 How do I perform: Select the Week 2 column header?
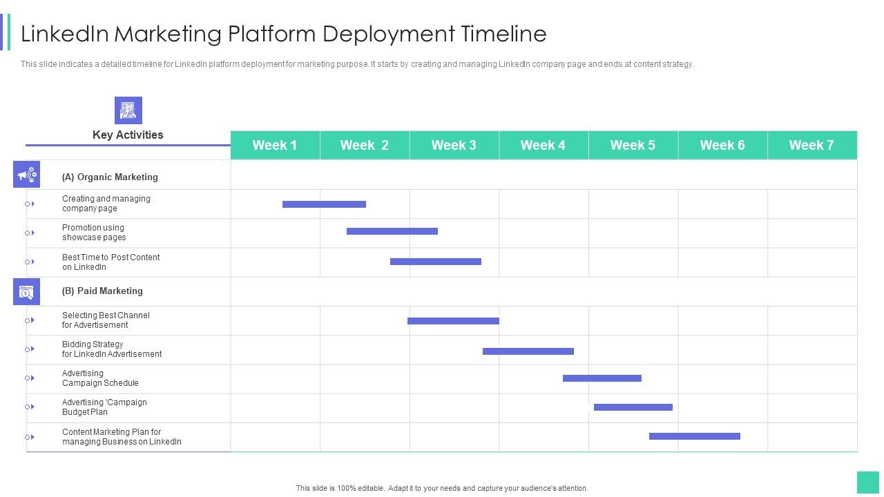coord(365,145)
